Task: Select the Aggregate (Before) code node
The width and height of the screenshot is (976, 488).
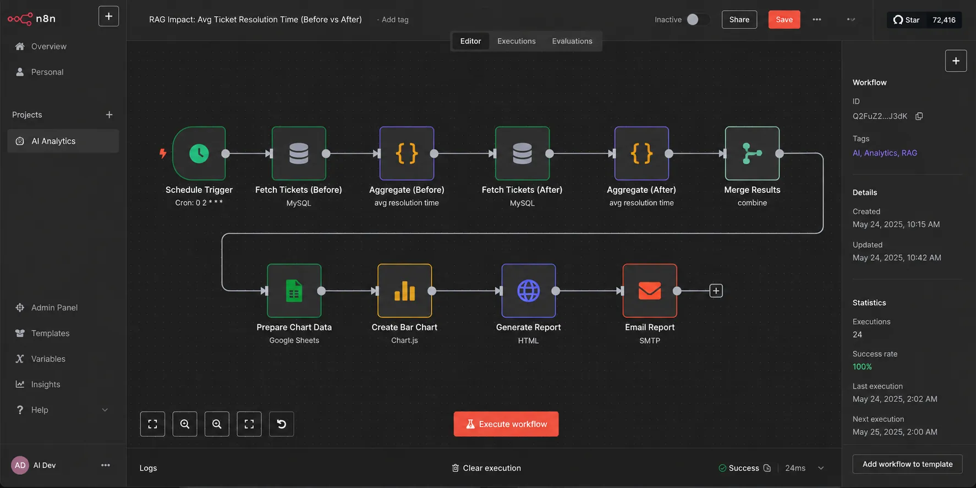Action: pyautogui.click(x=407, y=153)
